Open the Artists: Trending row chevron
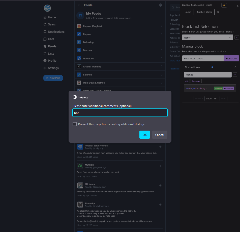Viewport: 240px width, 232px height. tap(162, 66)
